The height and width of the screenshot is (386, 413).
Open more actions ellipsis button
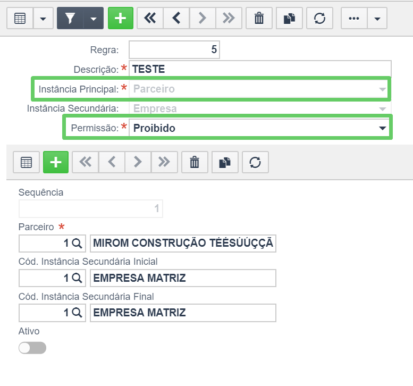point(354,18)
